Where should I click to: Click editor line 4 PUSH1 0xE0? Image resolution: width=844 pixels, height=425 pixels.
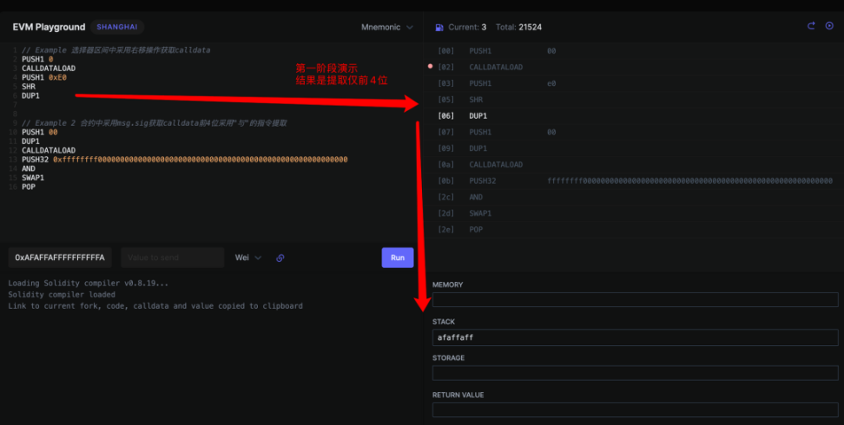coord(44,77)
